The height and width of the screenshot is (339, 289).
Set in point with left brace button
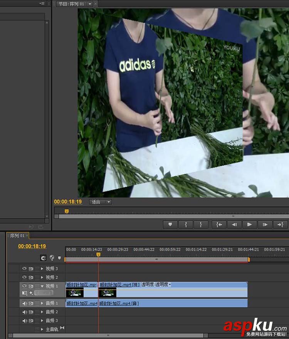coord(186,225)
